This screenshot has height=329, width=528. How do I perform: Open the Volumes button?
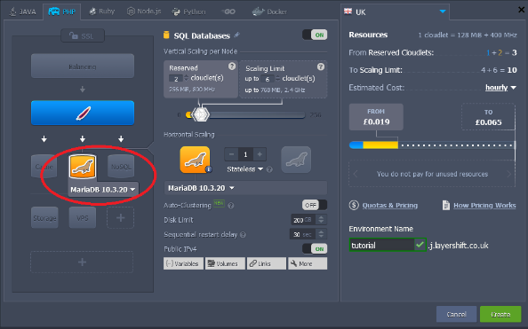pyautogui.click(x=225, y=263)
